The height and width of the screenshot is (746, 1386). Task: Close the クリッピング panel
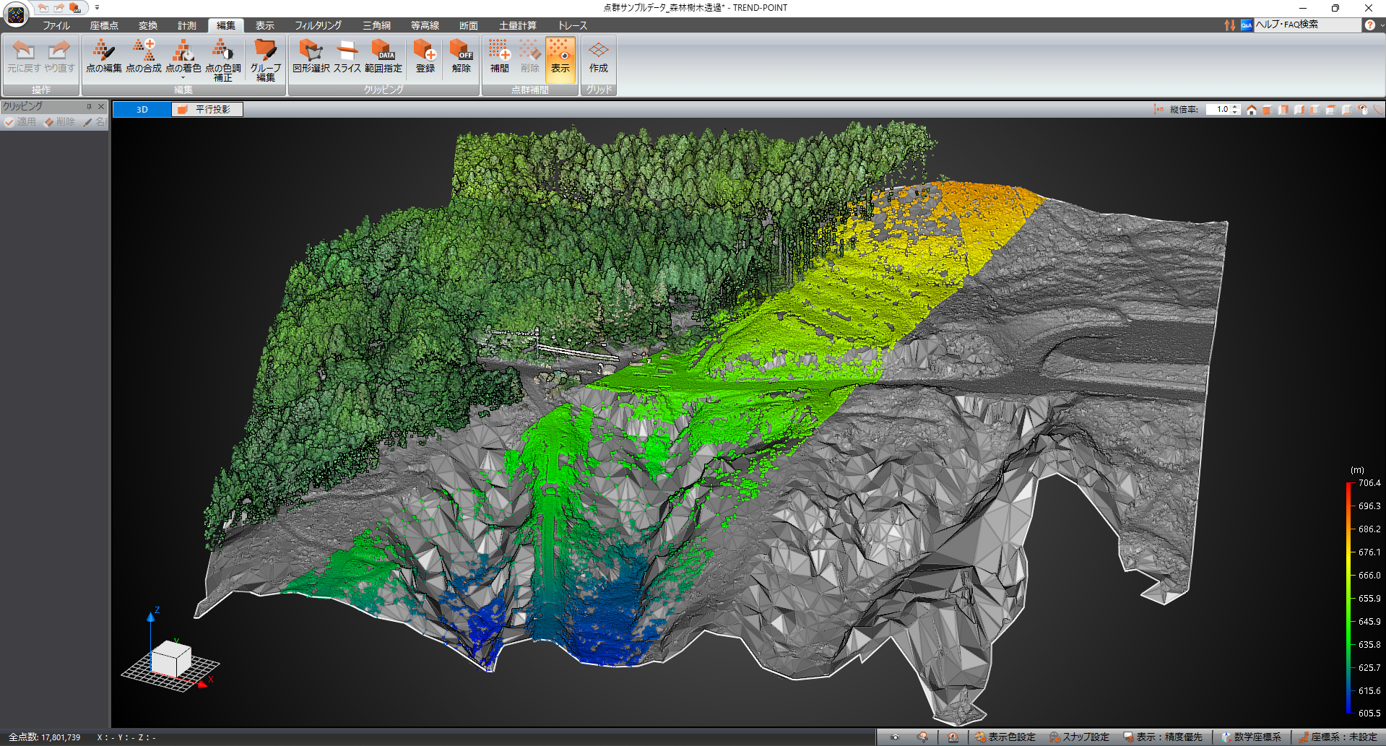101,106
